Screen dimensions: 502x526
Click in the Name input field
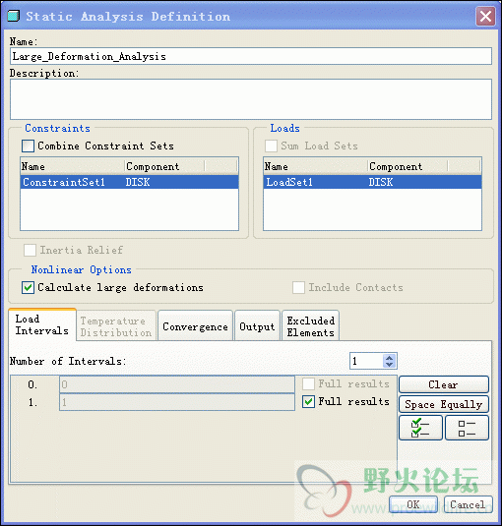(x=251, y=56)
